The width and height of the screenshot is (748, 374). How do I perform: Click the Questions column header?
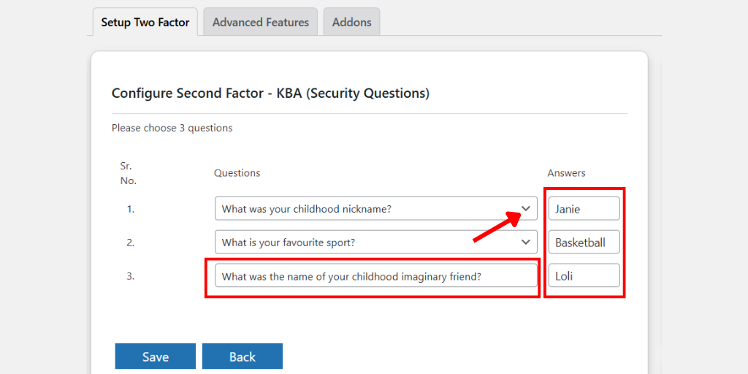click(x=237, y=172)
